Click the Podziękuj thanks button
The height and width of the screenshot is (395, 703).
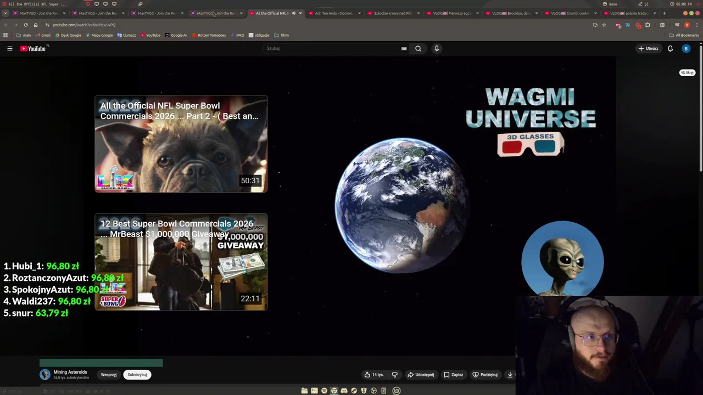(x=485, y=375)
